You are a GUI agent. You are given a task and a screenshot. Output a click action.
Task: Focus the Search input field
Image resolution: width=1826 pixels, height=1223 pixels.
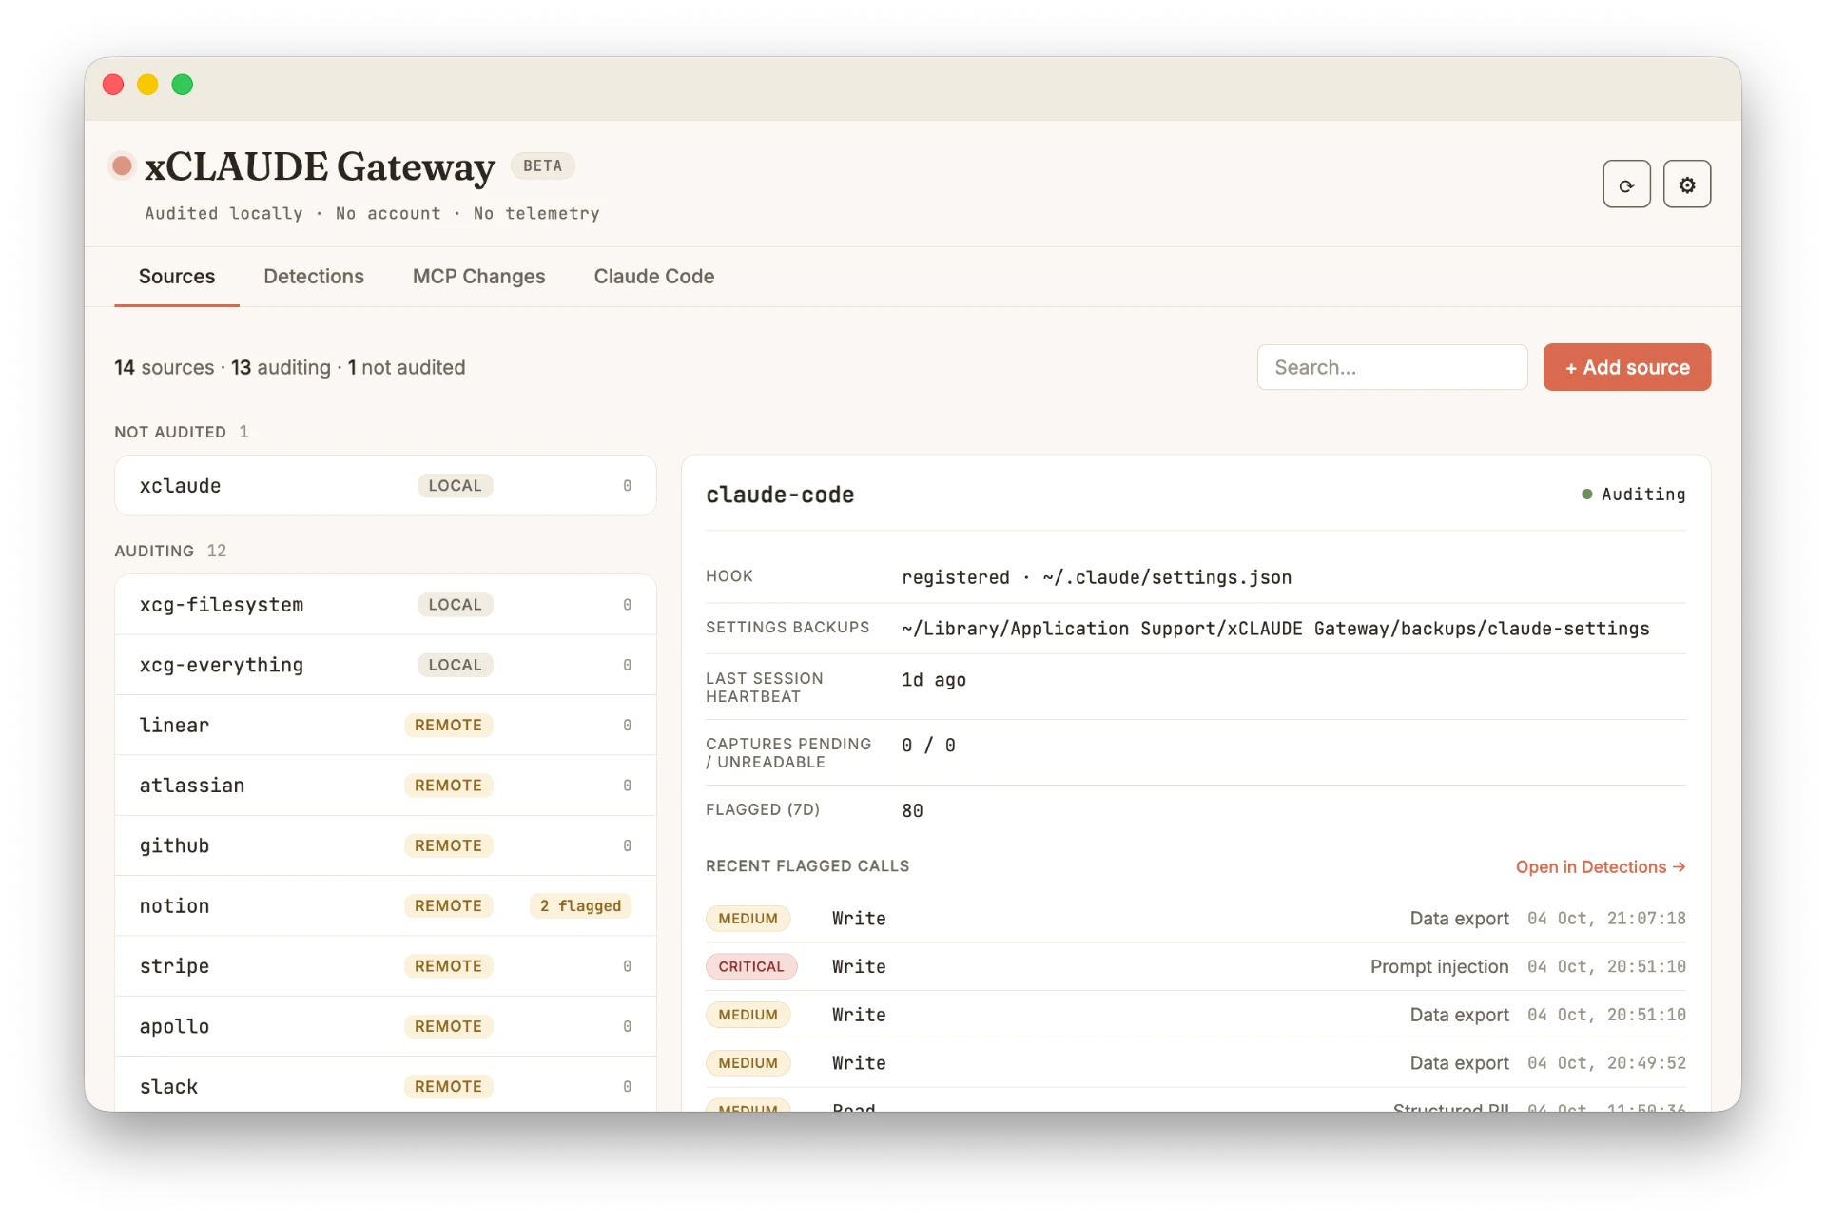(1392, 367)
